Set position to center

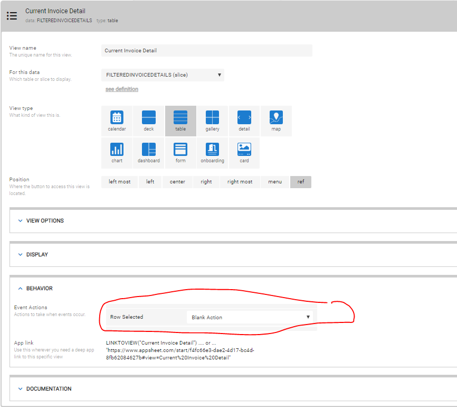pyautogui.click(x=177, y=182)
